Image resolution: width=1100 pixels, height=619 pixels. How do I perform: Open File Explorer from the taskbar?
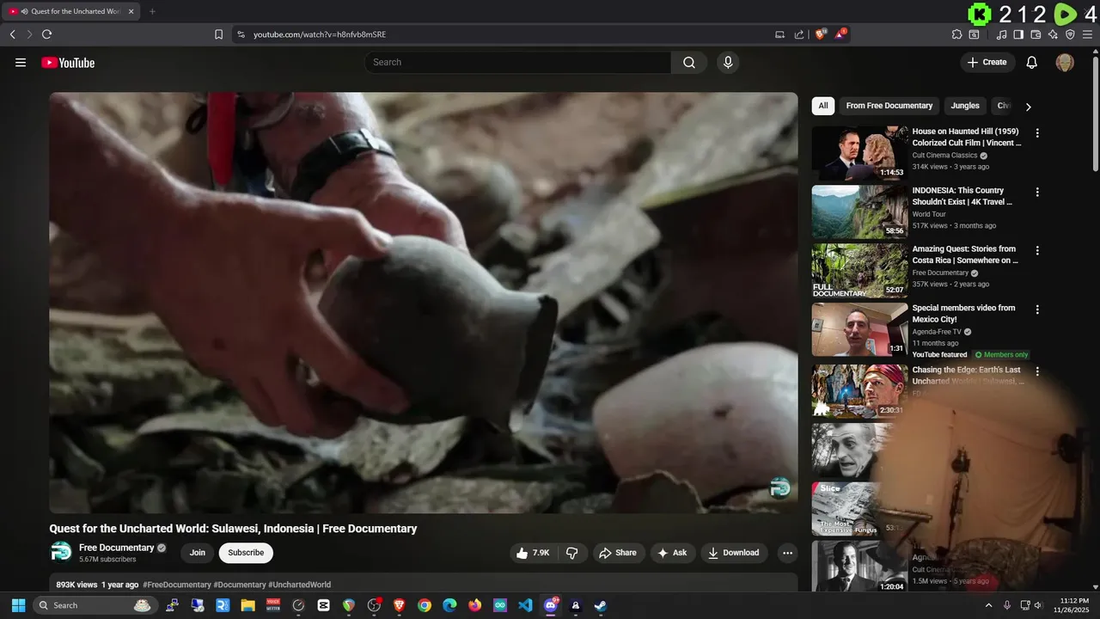[x=247, y=605]
